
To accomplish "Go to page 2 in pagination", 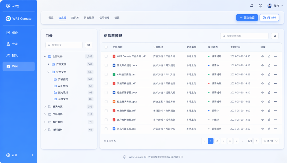I will 217,141.
